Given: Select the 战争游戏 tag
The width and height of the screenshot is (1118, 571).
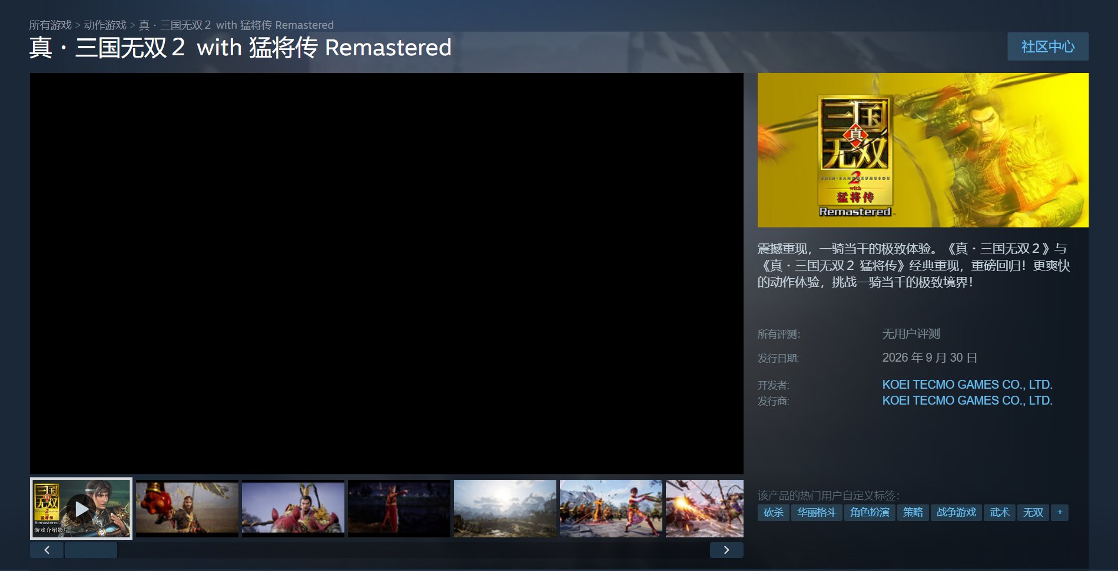Looking at the screenshot, I should 956,512.
